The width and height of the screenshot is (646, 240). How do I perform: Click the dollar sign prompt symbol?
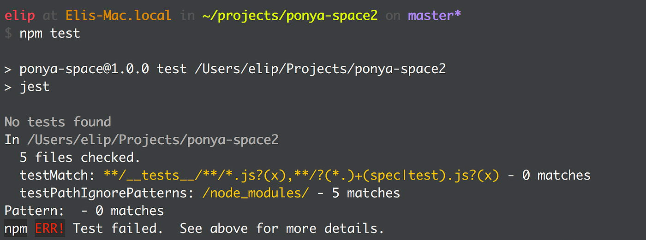tap(8, 34)
